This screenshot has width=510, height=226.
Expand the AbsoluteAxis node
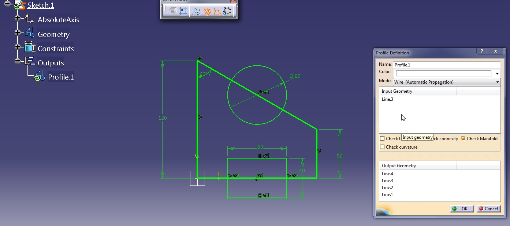pos(18,18)
